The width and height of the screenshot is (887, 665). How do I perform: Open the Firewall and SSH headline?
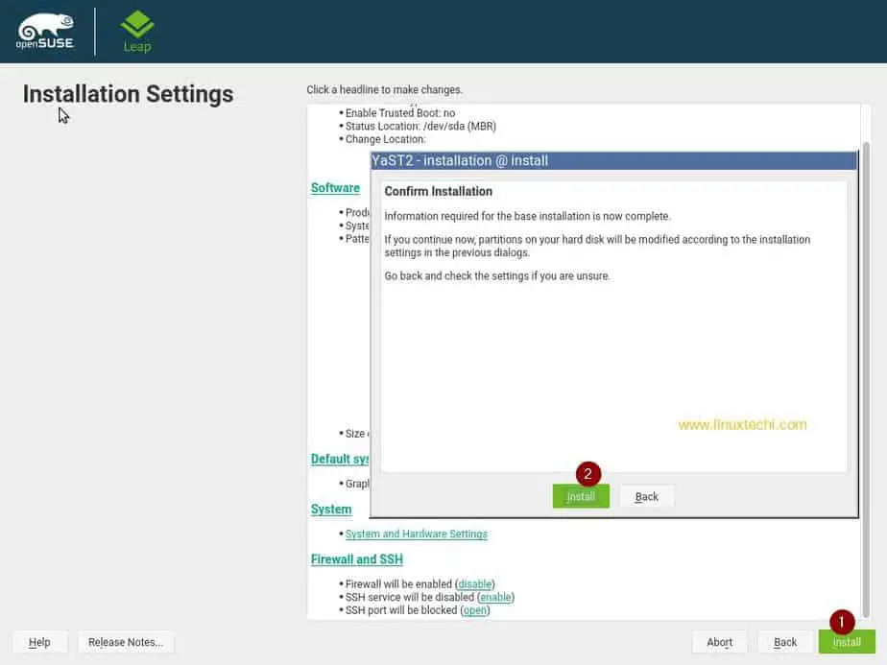(357, 559)
